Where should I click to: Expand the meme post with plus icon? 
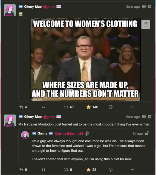coord(149,7)
